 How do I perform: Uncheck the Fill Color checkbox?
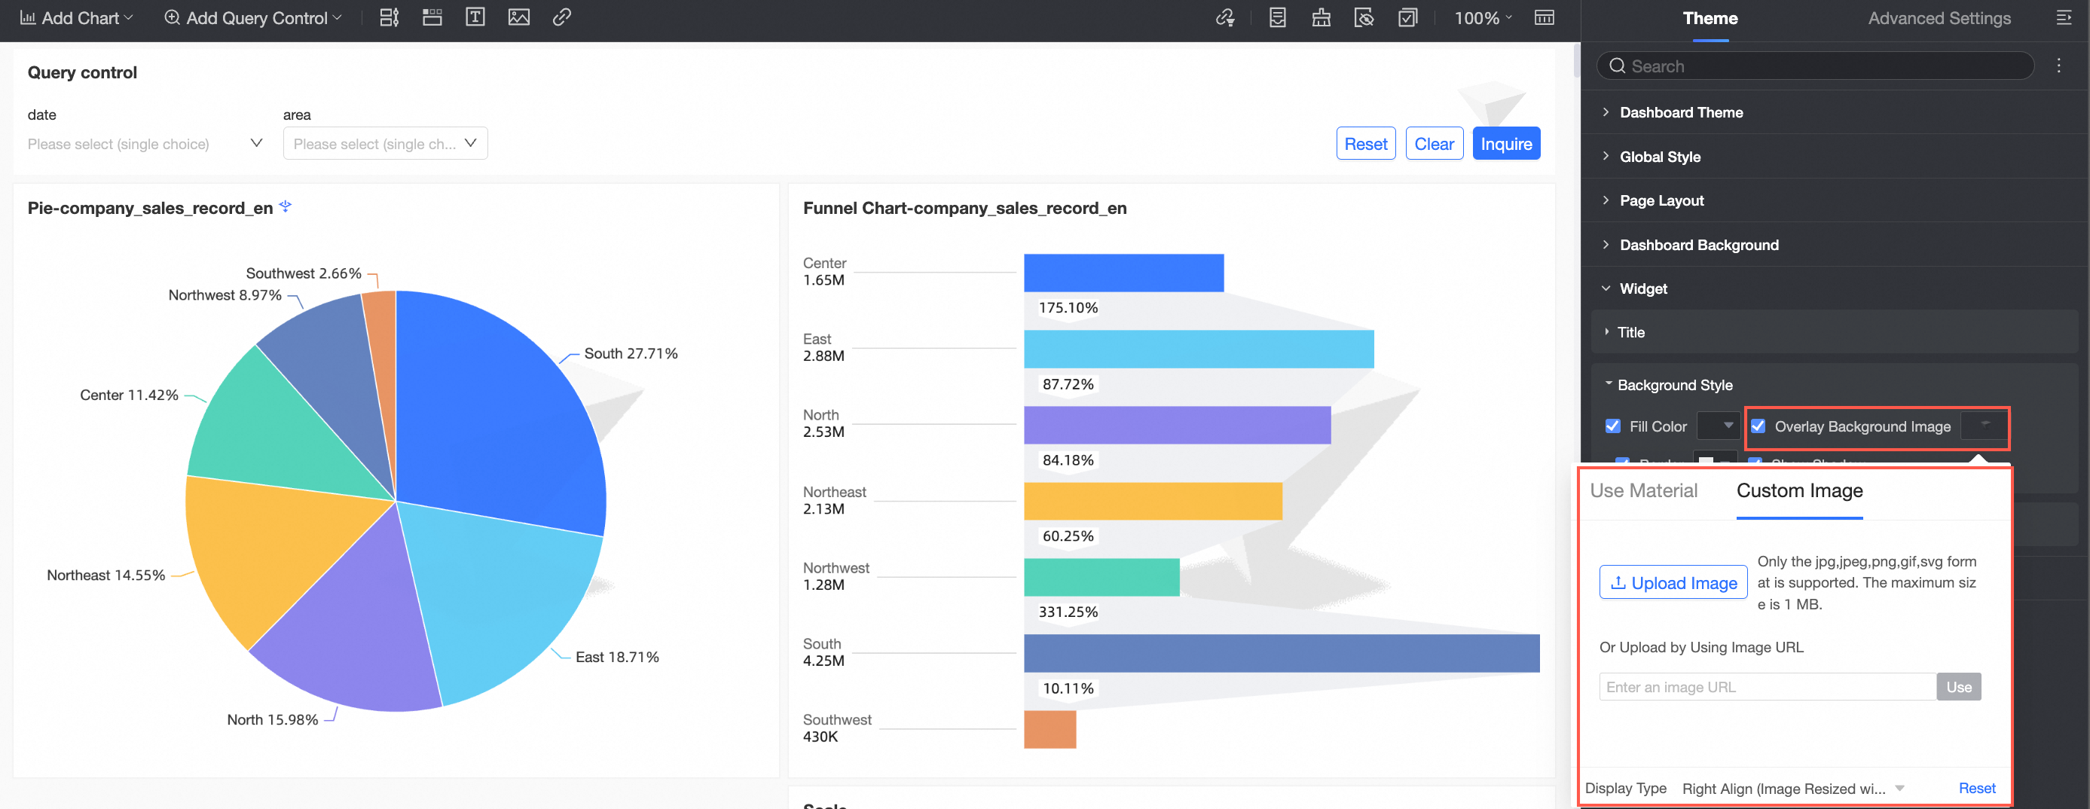point(1613,426)
